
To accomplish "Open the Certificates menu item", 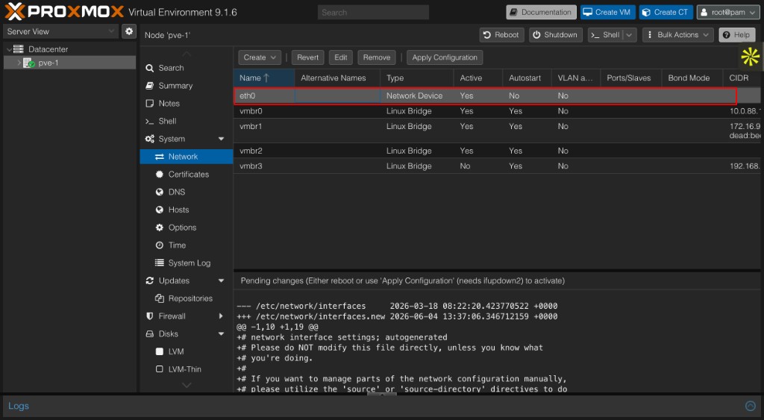I will click(x=186, y=175).
